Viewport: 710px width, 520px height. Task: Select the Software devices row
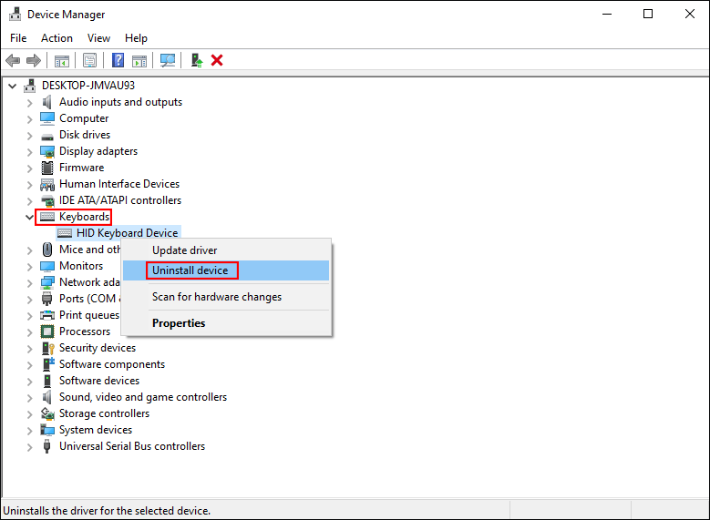(x=99, y=381)
